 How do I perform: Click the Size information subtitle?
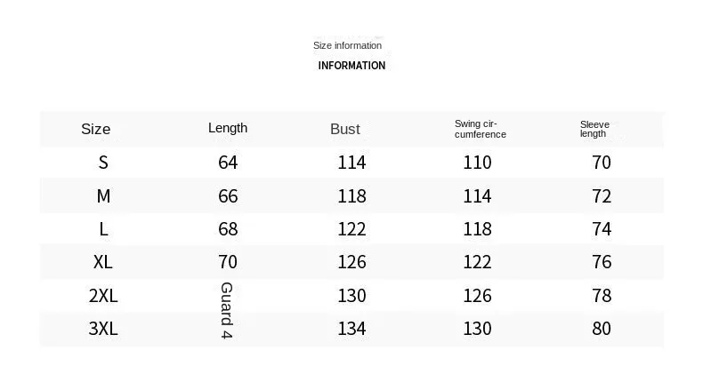pos(347,45)
